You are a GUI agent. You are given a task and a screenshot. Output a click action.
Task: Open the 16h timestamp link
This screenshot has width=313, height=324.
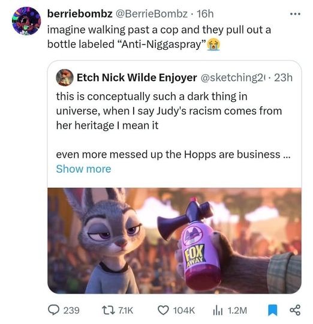coord(205,14)
